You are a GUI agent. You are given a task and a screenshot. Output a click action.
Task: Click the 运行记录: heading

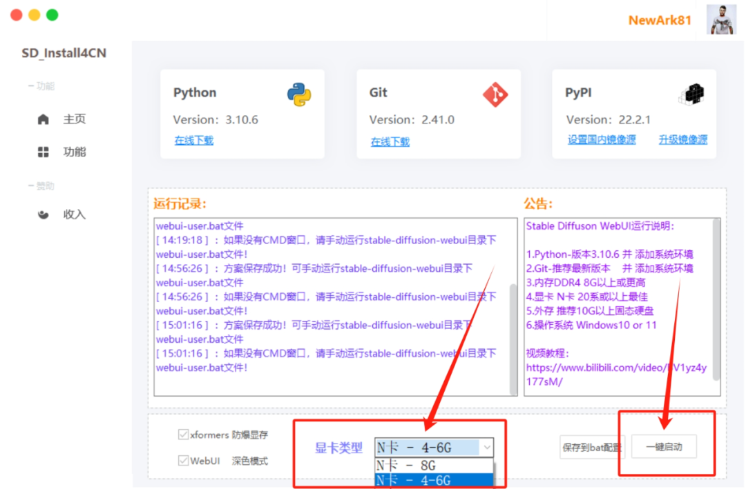click(180, 204)
